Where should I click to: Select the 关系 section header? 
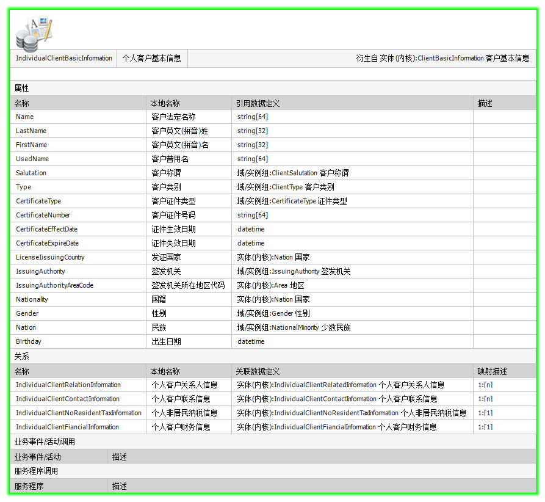pos(273,356)
